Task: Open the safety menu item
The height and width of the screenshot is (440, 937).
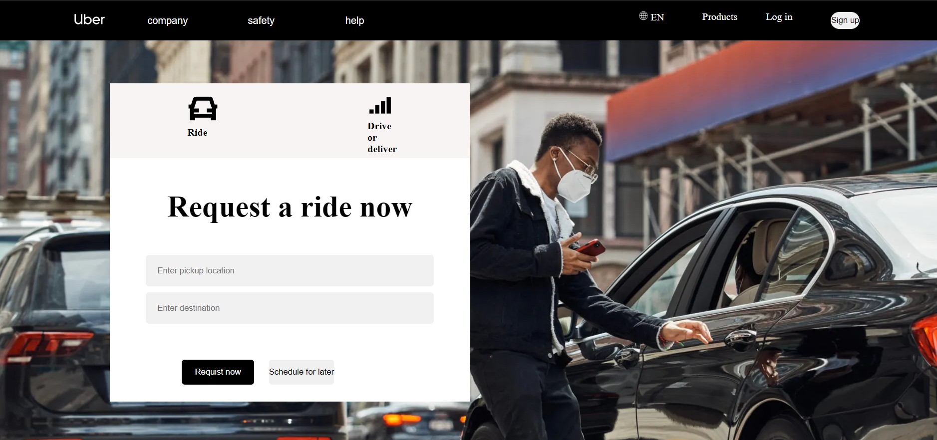Action: pos(261,20)
